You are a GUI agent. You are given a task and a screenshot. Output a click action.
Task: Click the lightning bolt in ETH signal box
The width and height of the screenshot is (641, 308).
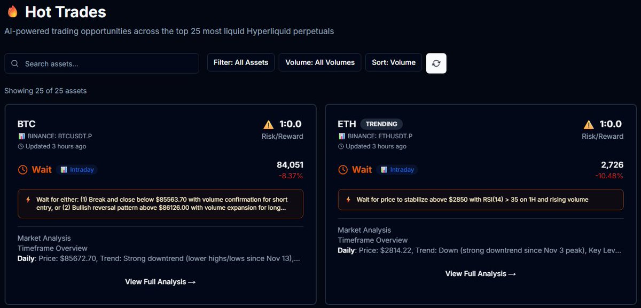[x=349, y=199]
